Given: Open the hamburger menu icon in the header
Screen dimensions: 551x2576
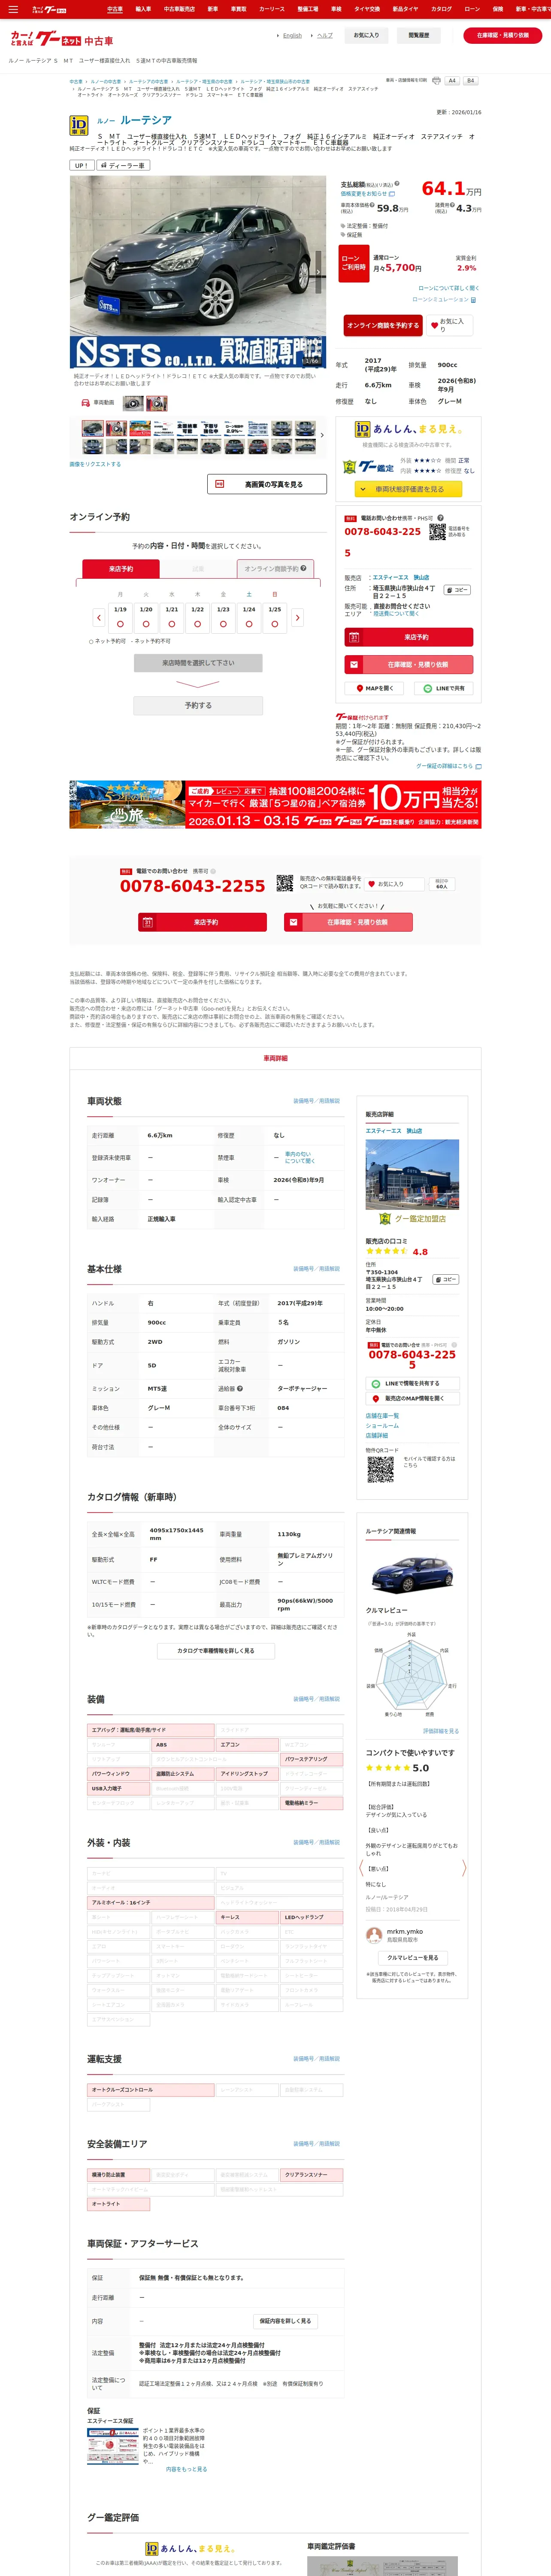Looking at the screenshot, I should pyautogui.click(x=12, y=9).
